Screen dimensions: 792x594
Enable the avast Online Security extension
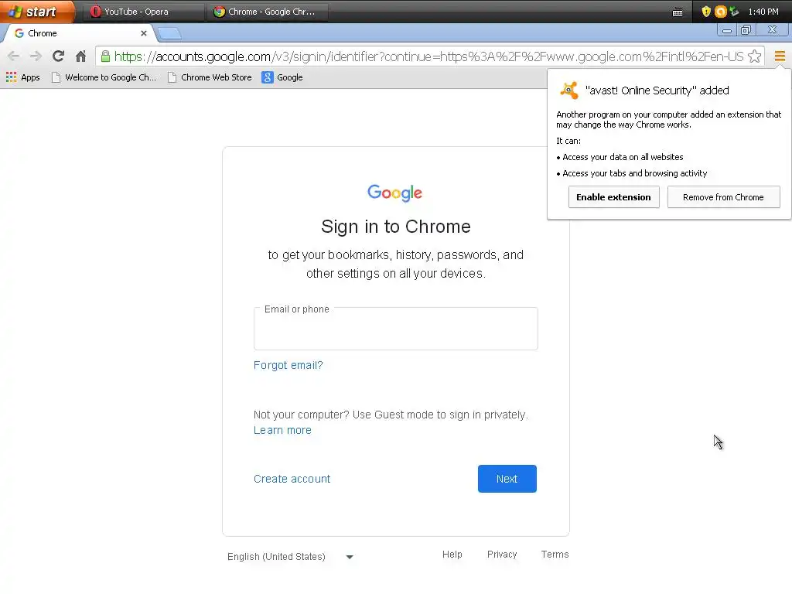[x=613, y=197]
